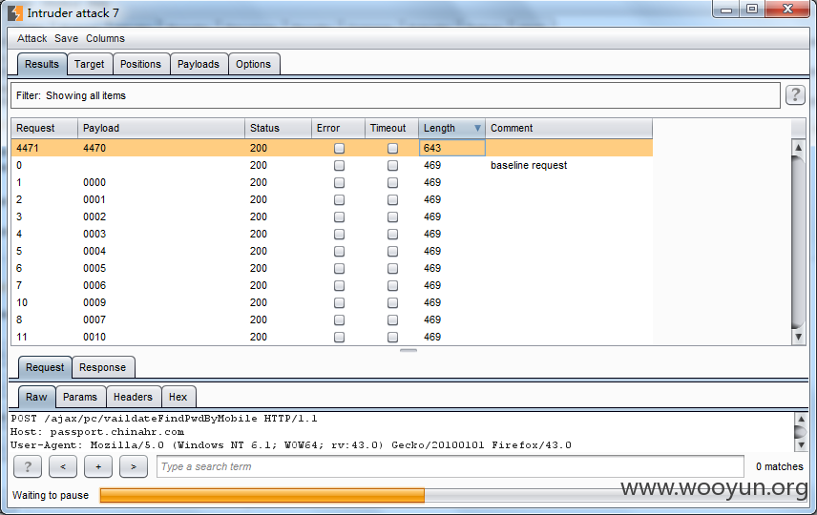Sort by Request column header
The width and height of the screenshot is (817, 515).
45,128
